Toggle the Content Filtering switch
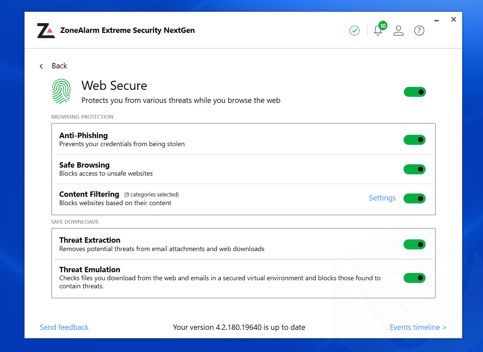This screenshot has height=352, width=483. click(415, 198)
